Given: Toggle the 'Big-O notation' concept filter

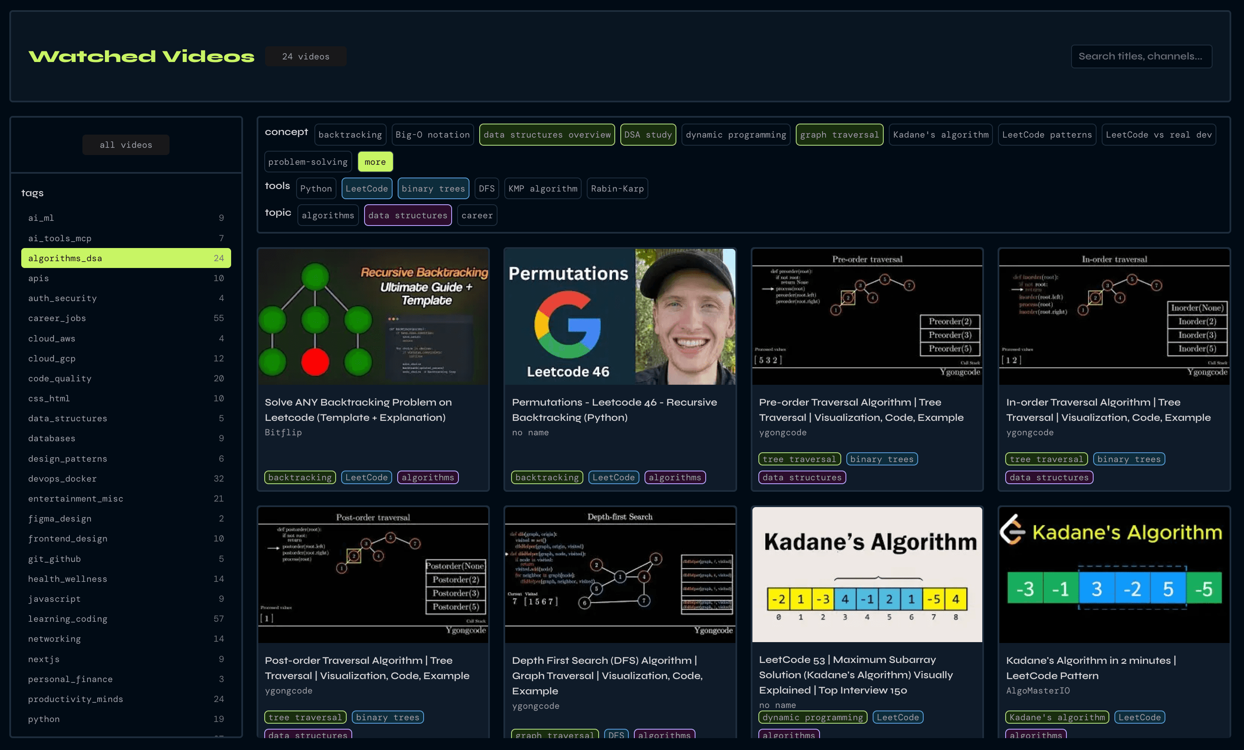Looking at the screenshot, I should (433, 135).
